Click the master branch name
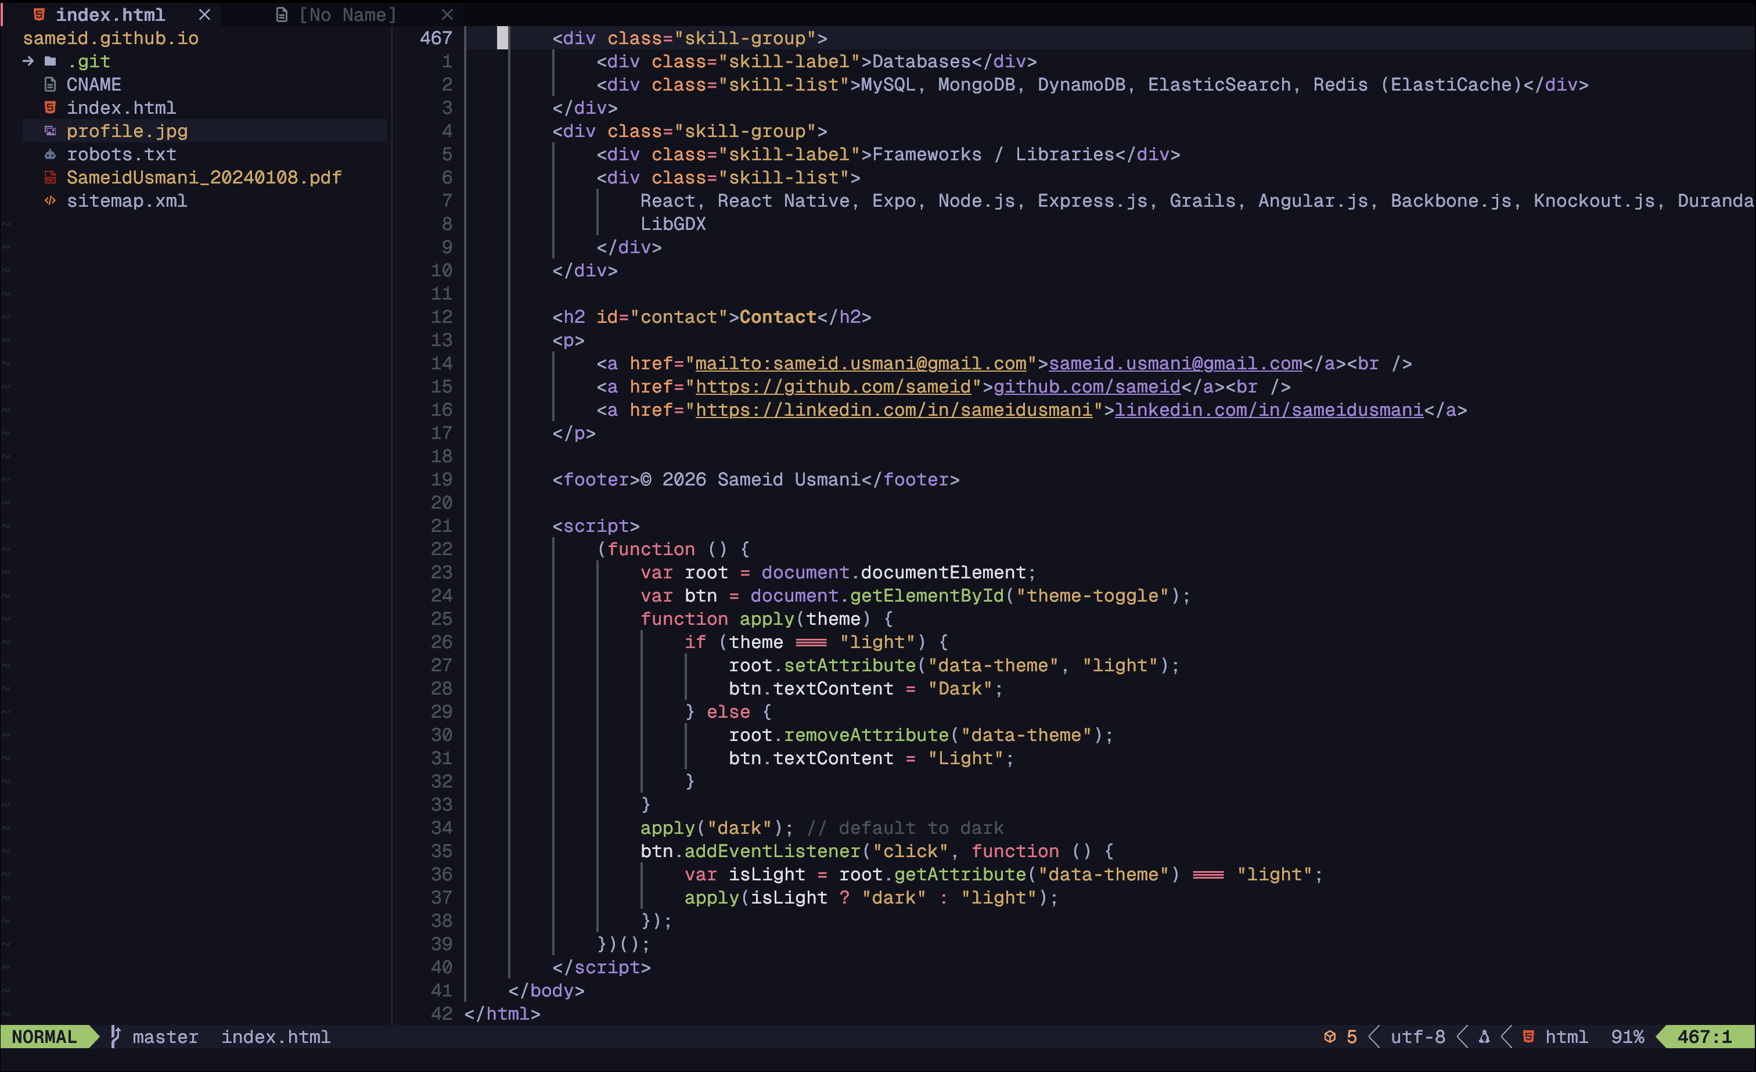The width and height of the screenshot is (1756, 1072). [165, 1037]
